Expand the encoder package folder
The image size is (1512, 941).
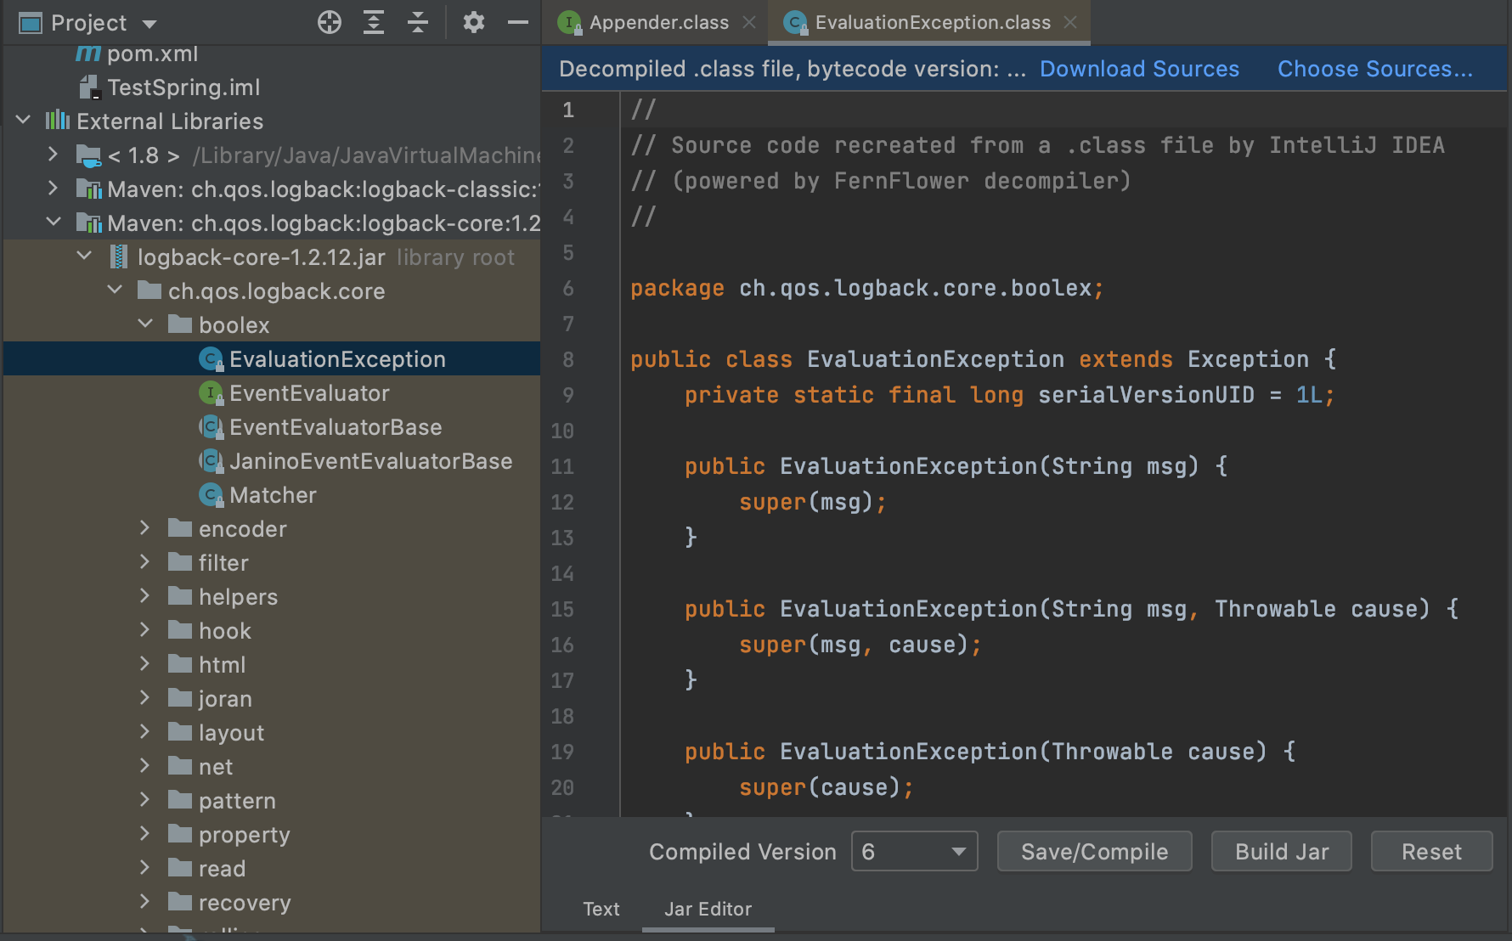(145, 528)
